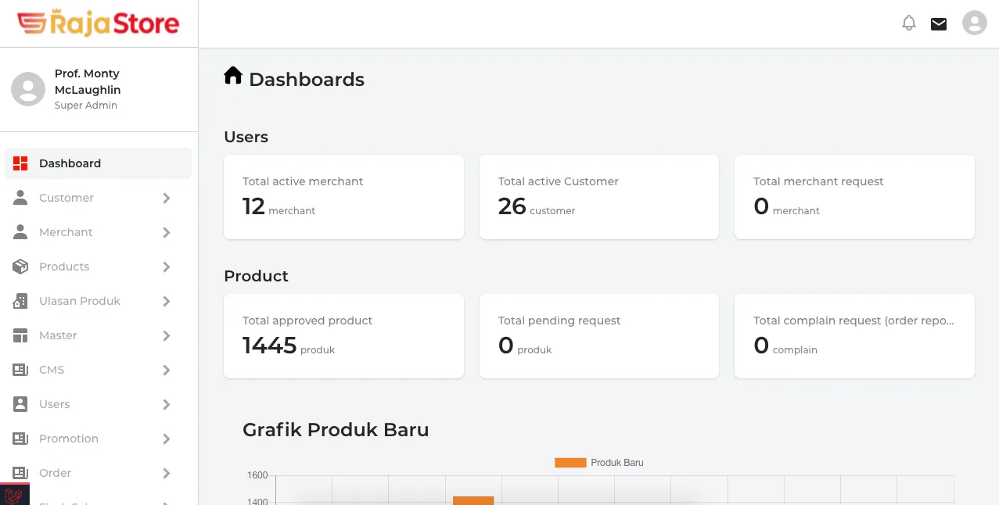999x505 pixels.
Task: Click the Promotion newspaper icon
Action: (20, 439)
